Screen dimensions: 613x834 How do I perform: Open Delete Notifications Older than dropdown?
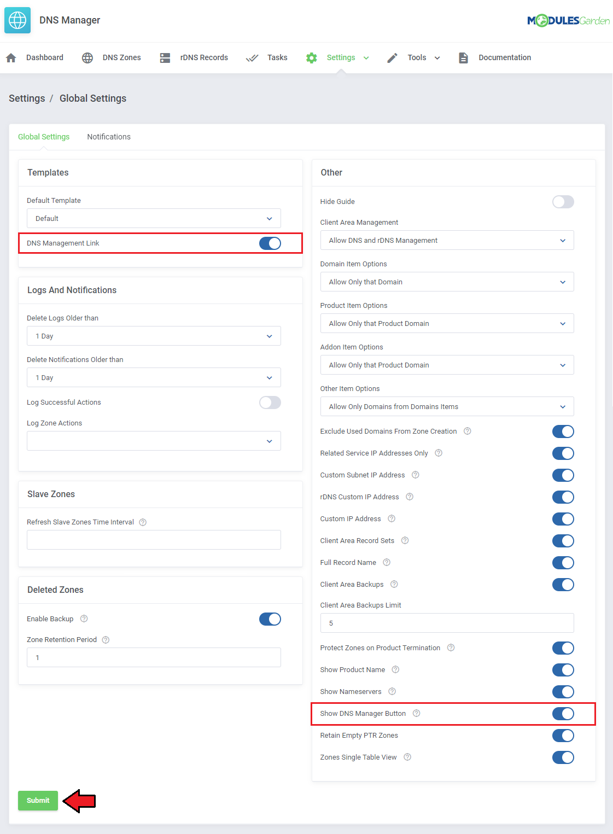(154, 377)
